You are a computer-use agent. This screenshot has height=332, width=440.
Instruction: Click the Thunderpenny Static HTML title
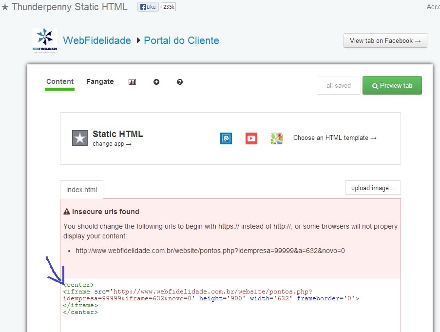point(70,7)
